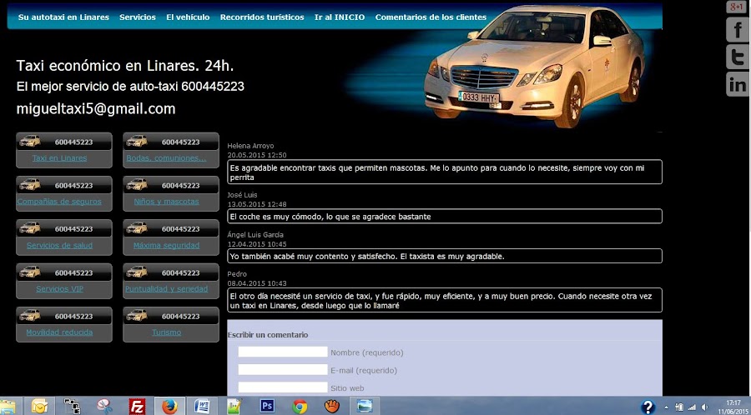Open the LinkedIn share icon

pyautogui.click(x=738, y=85)
